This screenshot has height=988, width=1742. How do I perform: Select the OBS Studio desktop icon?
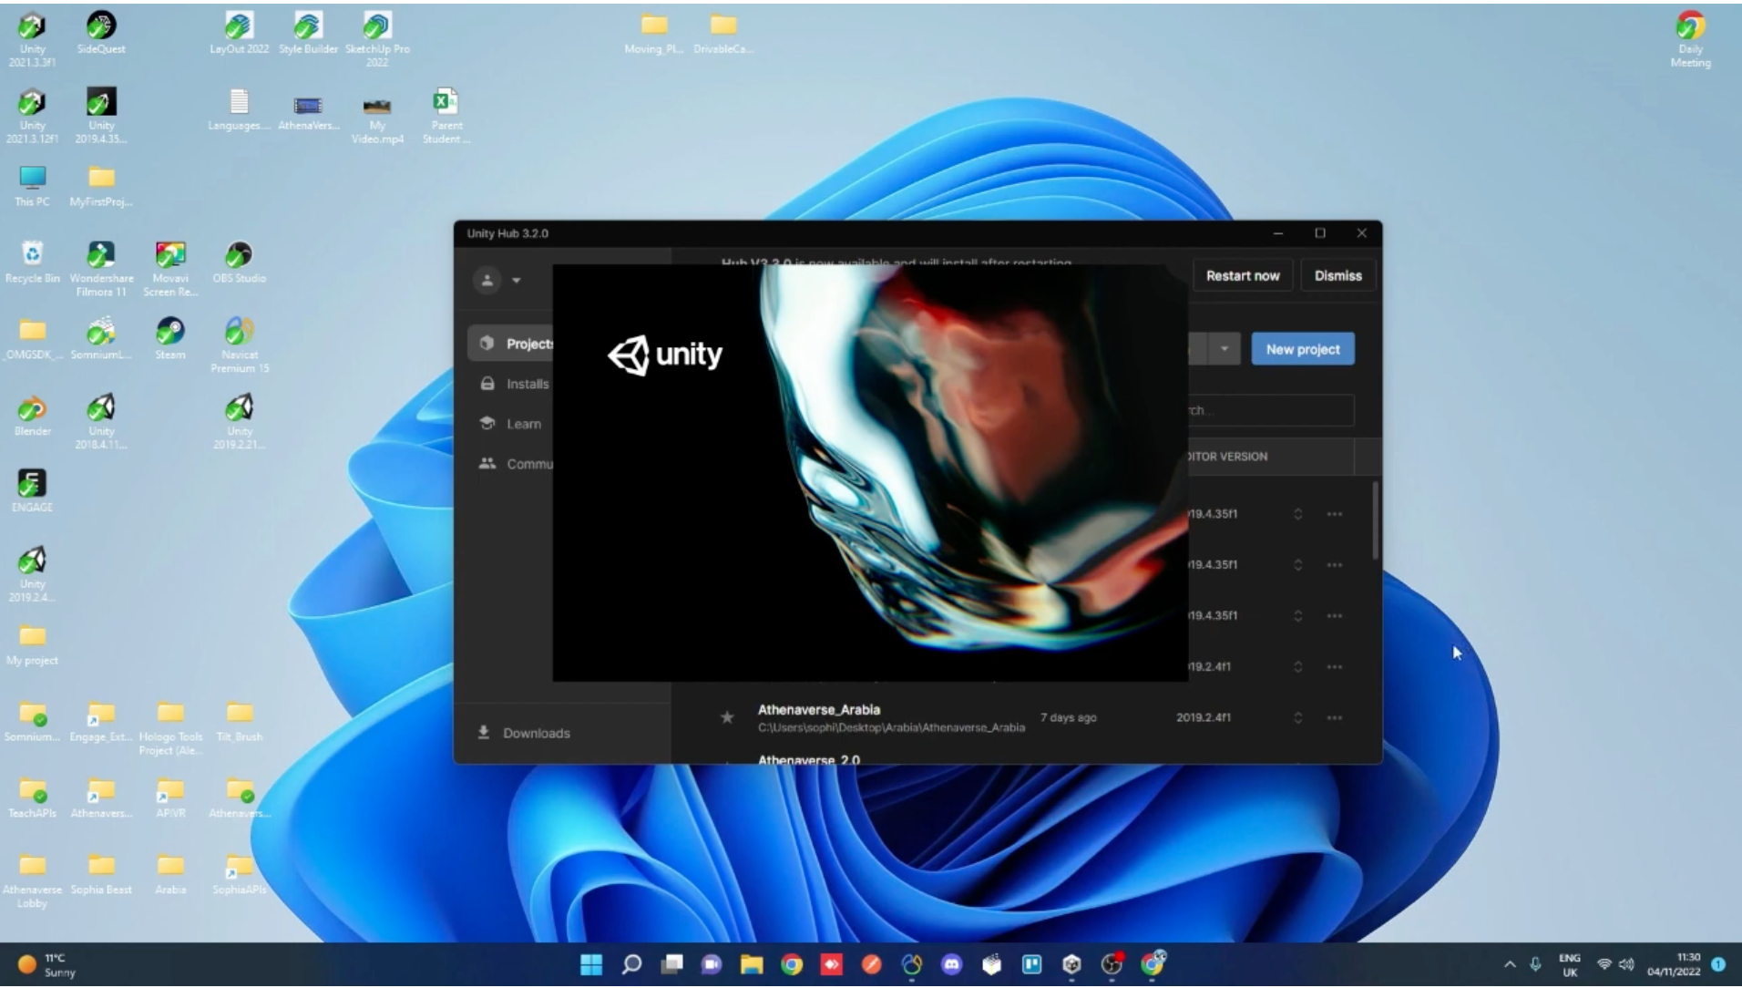[239, 262]
